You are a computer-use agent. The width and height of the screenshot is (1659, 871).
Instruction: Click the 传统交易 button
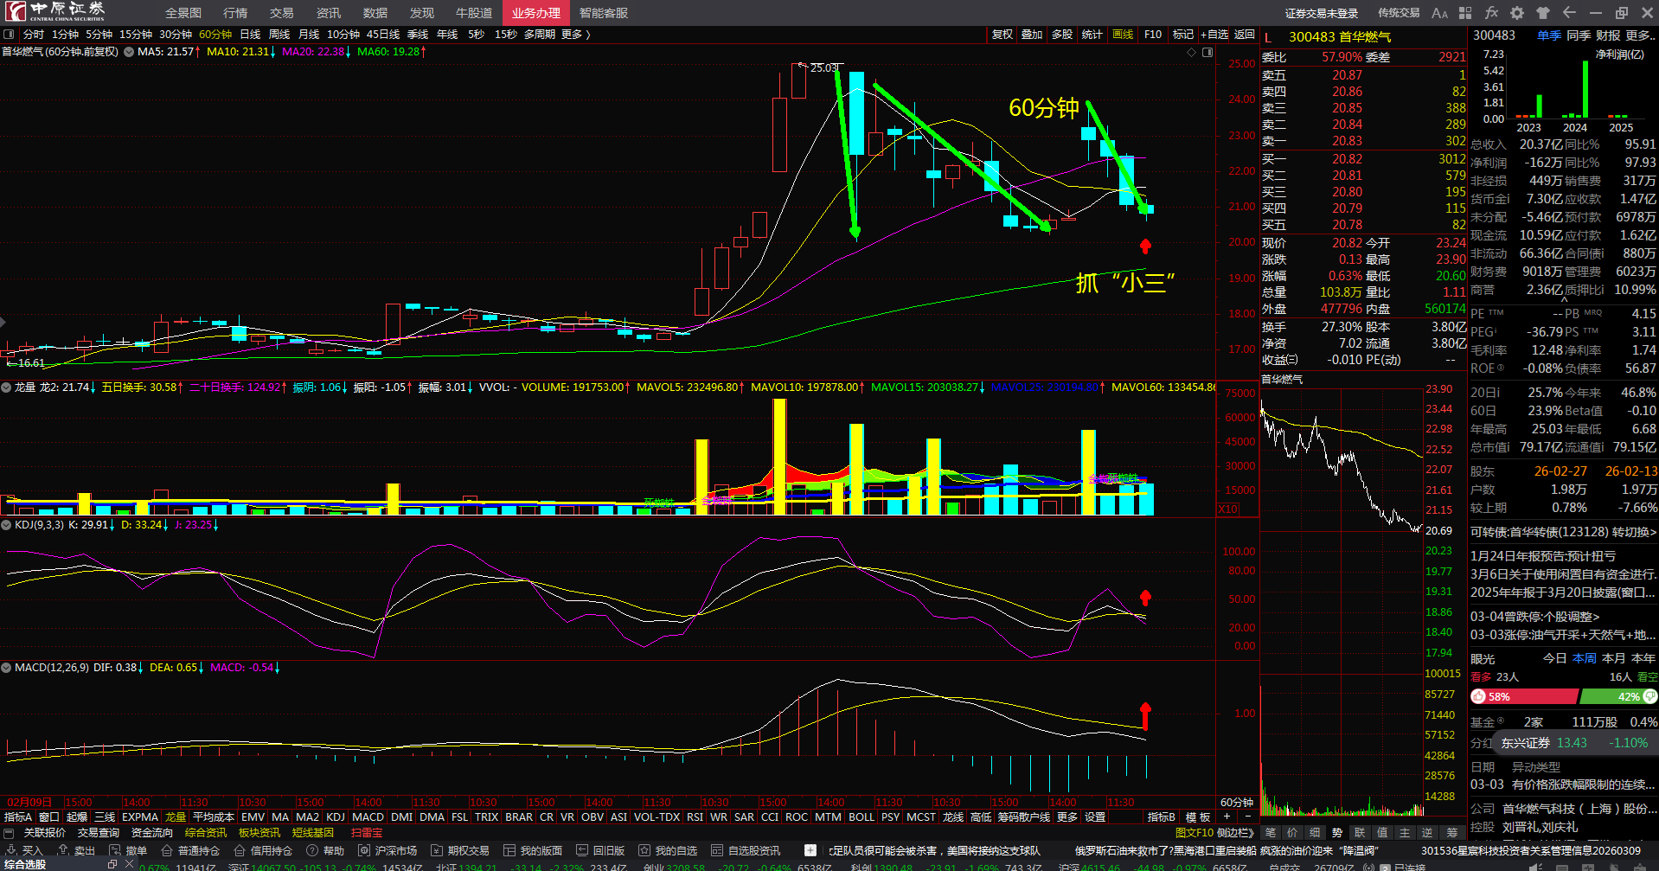(1399, 13)
